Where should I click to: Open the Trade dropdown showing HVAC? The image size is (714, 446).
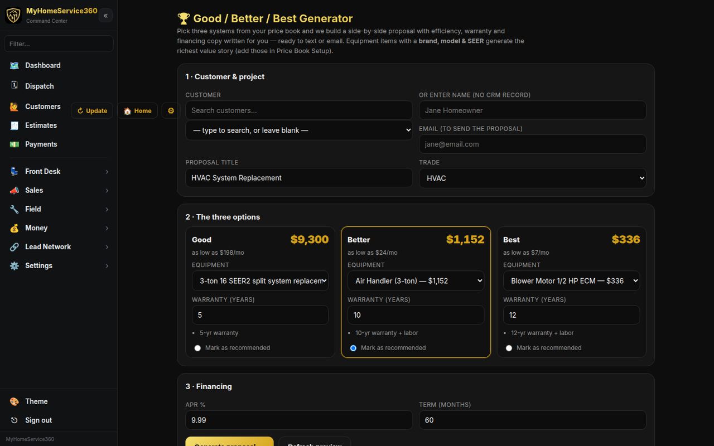[x=533, y=178]
